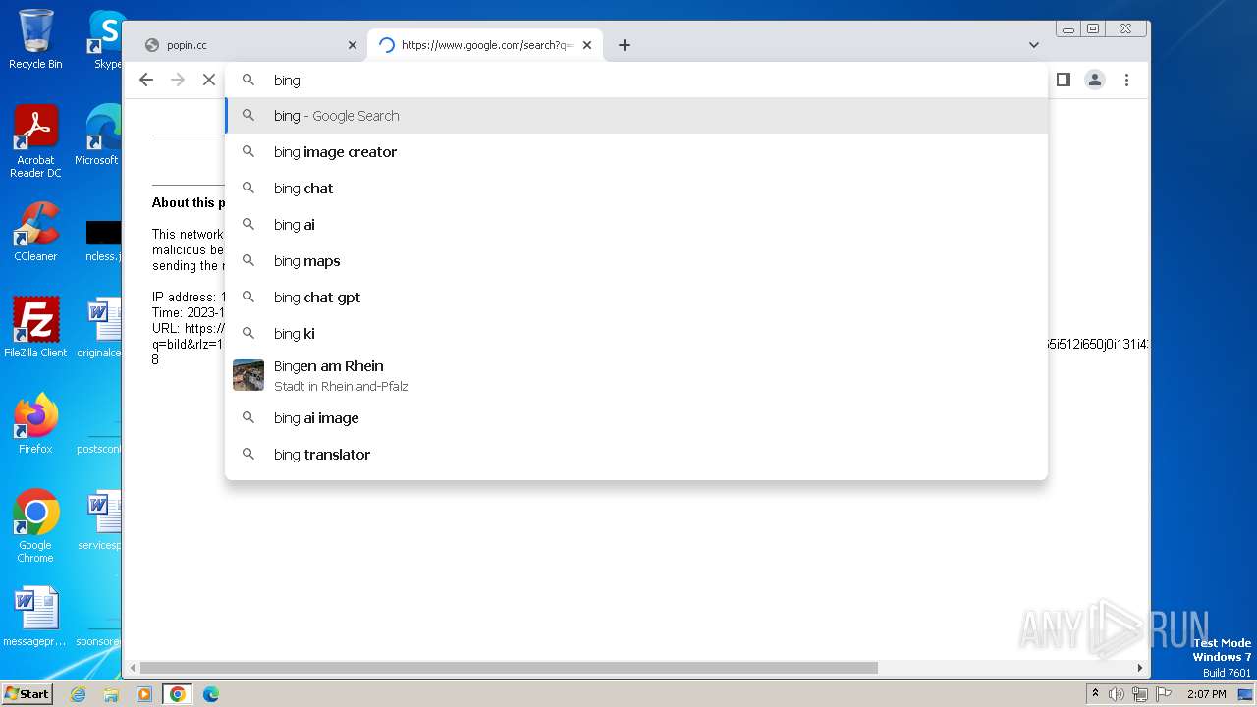Open the Chrome profile avatar icon
The height and width of the screenshot is (707, 1257).
pyautogui.click(x=1095, y=80)
